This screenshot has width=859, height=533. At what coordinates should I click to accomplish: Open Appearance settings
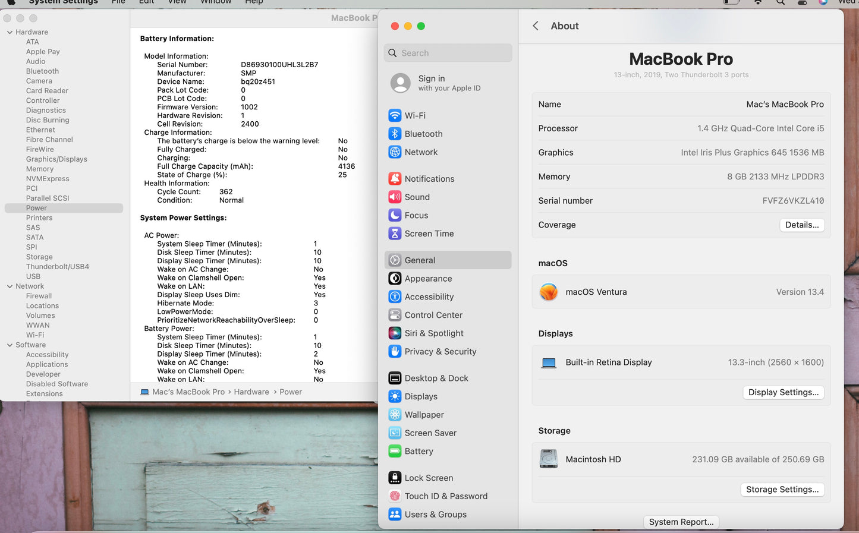tap(428, 278)
